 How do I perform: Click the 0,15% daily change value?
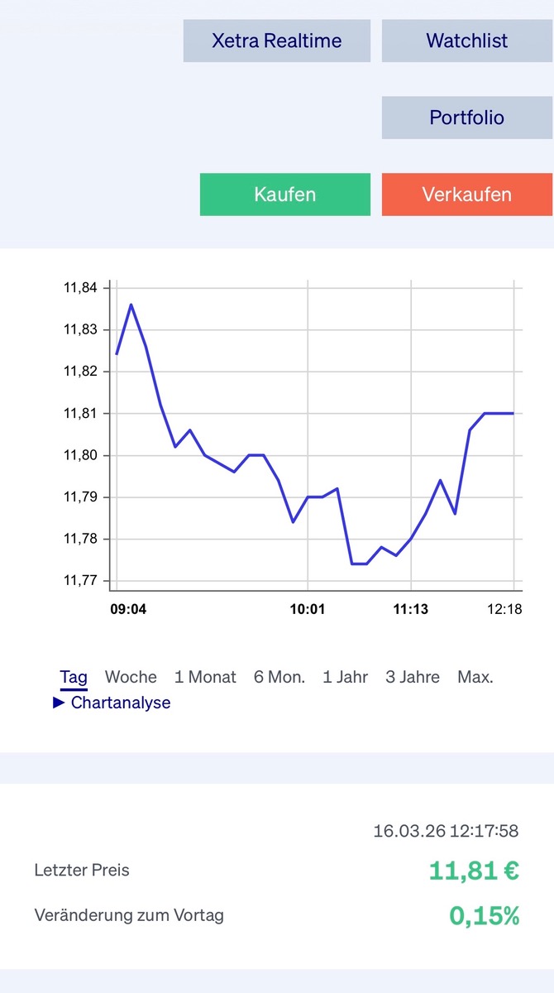[x=485, y=915]
